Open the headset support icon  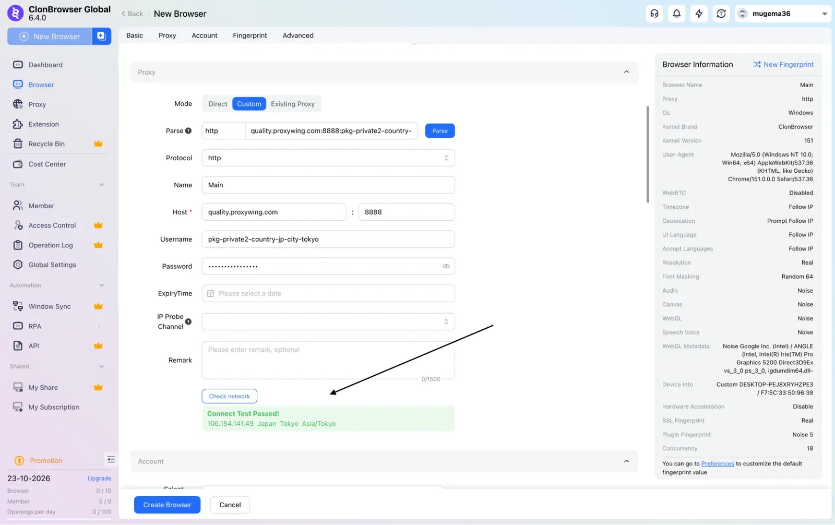(654, 14)
